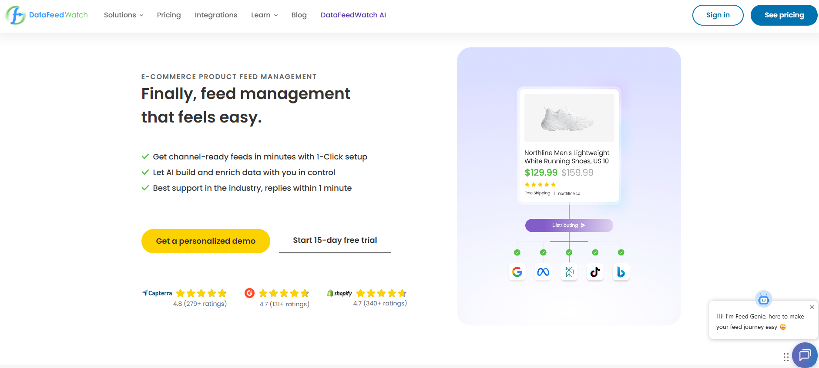This screenshot has width=819, height=368.
Task: Click the Sign in button
Action: click(718, 15)
